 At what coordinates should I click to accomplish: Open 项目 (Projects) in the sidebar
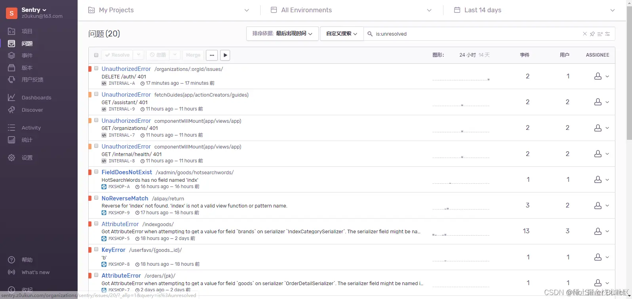pyautogui.click(x=27, y=31)
